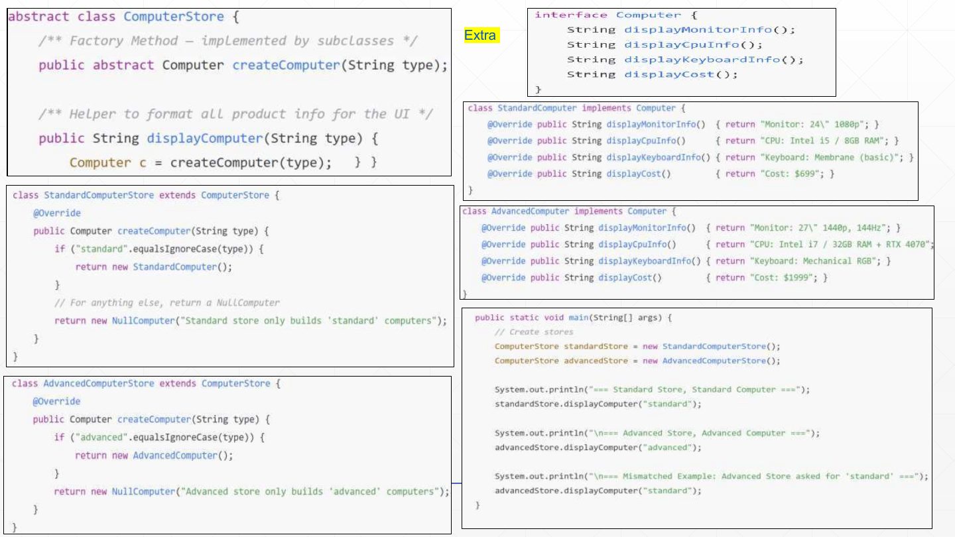Select the "Advanced store only builds" NullComputer return
Image resolution: width=955 pixels, height=537 pixels.
tap(251, 491)
